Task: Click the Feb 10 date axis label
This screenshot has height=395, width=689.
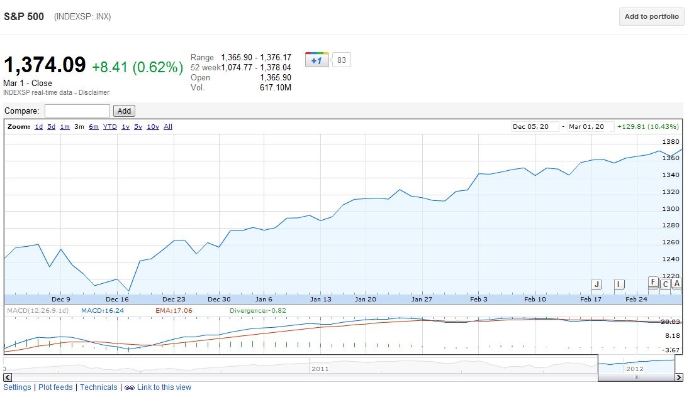Action: tap(535, 300)
